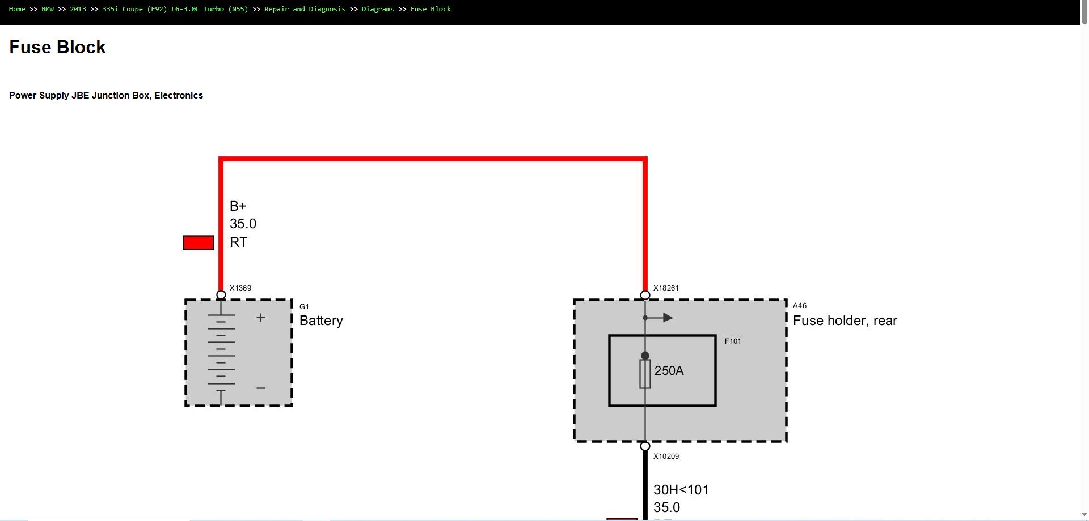Select the 2013 breadcrumb link

coord(78,9)
